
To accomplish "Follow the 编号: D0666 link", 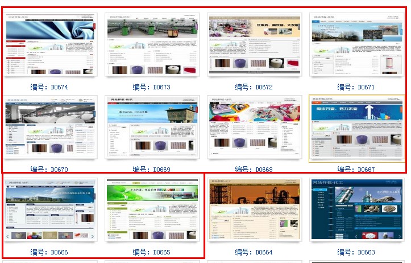I will (49, 252).
